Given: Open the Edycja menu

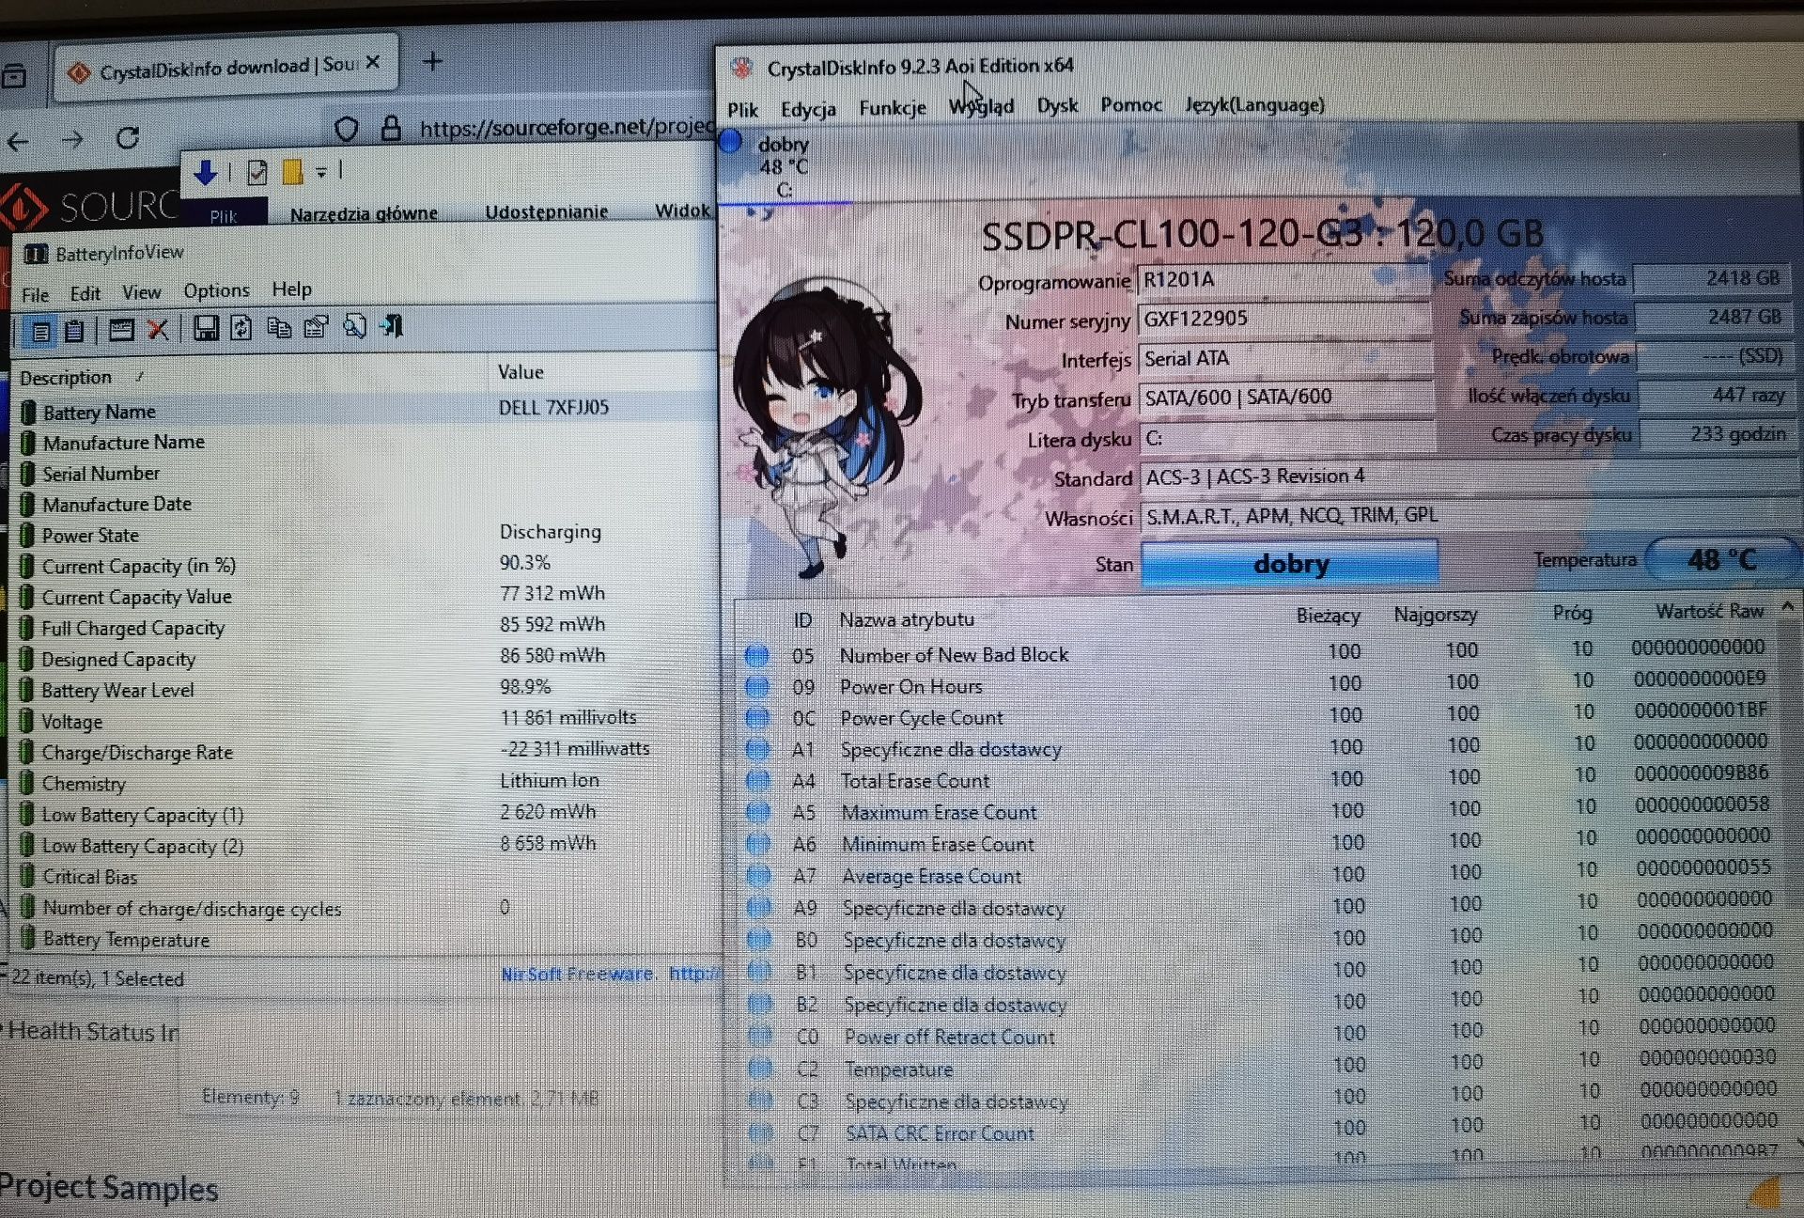Looking at the screenshot, I should click(808, 109).
